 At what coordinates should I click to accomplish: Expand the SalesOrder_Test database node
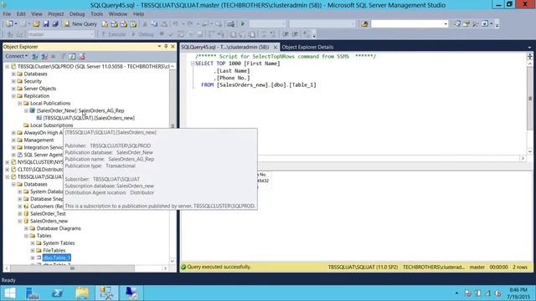(x=20, y=214)
